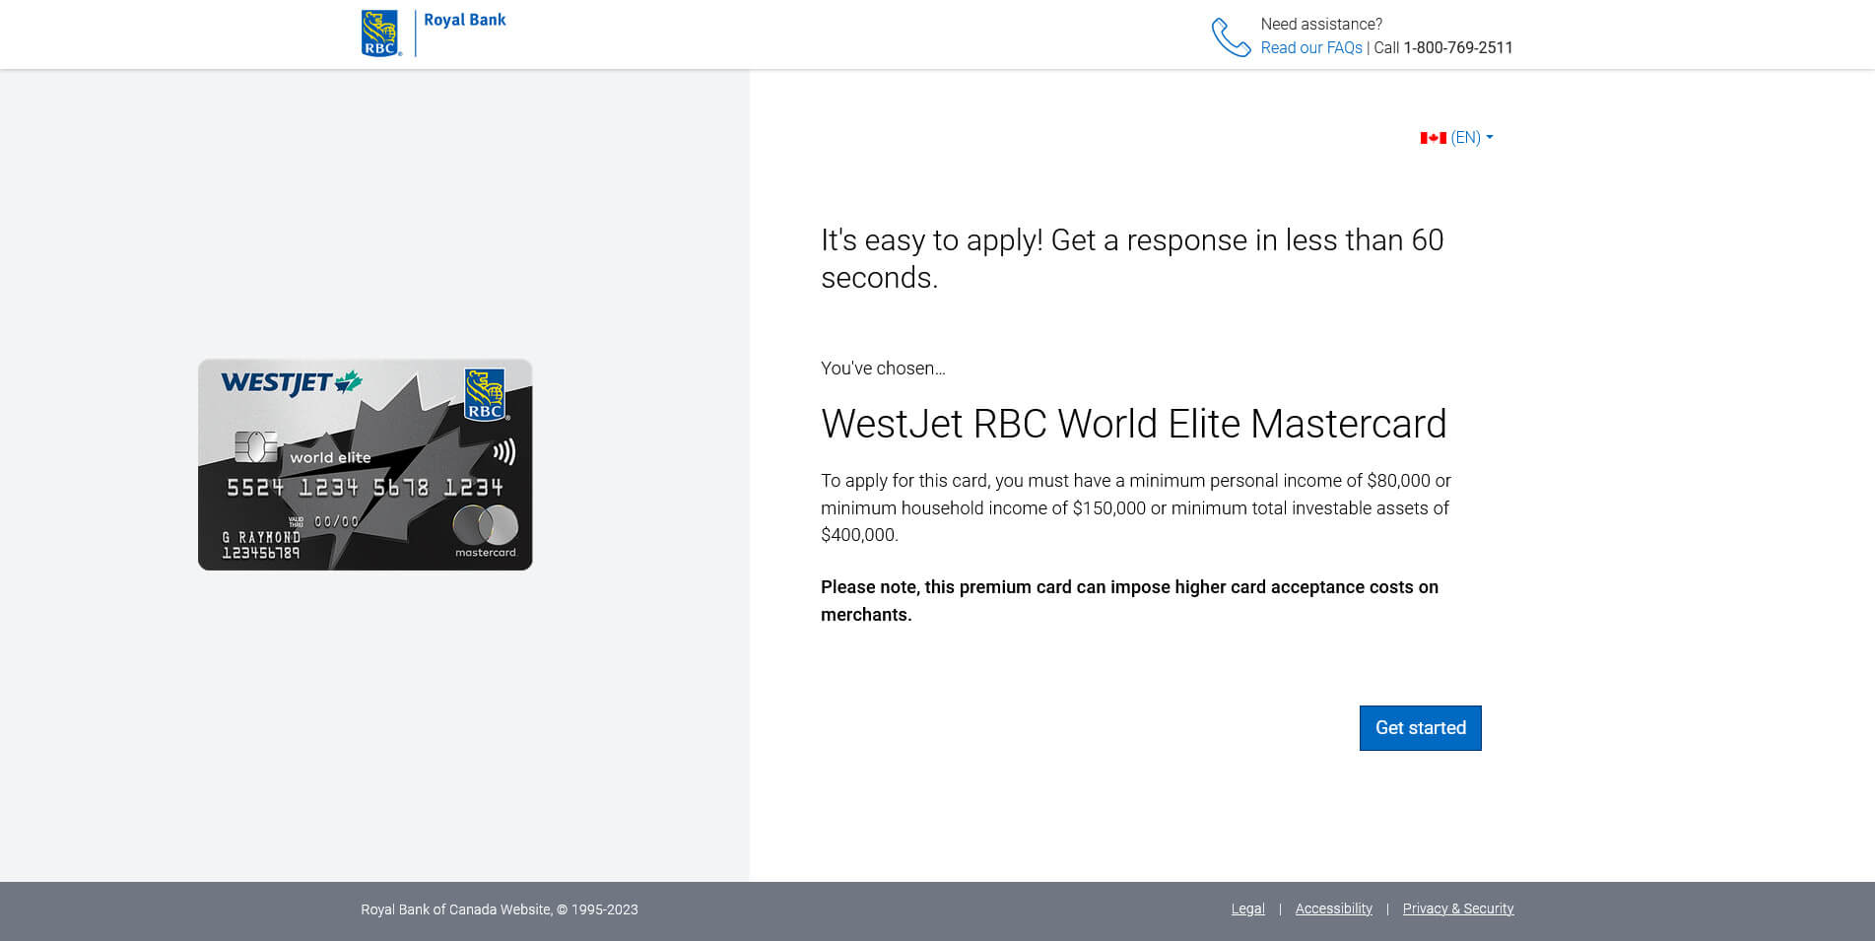
Task: Click the WestJet credit card image
Action: click(x=366, y=464)
